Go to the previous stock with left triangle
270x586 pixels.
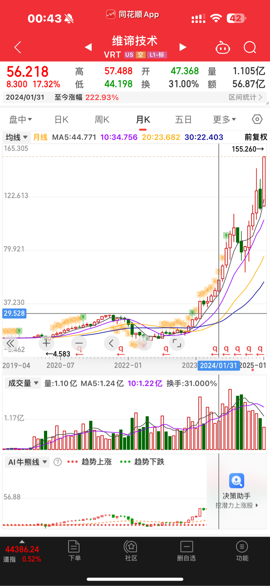click(x=88, y=47)
